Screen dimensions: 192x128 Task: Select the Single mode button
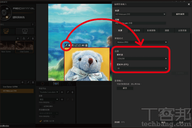pos(25,31)
